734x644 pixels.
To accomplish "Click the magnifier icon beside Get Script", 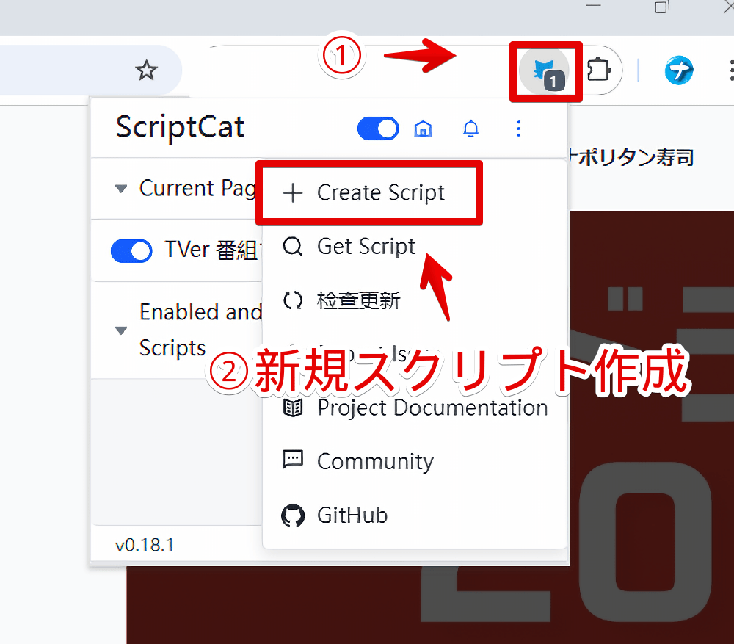I will [293, 246].
